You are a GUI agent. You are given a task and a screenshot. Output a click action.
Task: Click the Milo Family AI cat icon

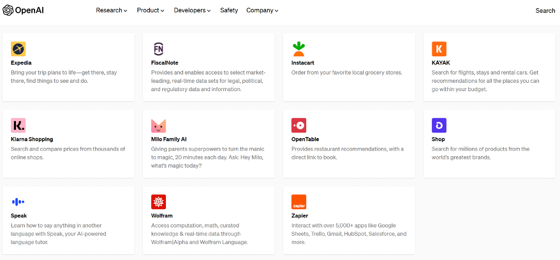point(159,126)
